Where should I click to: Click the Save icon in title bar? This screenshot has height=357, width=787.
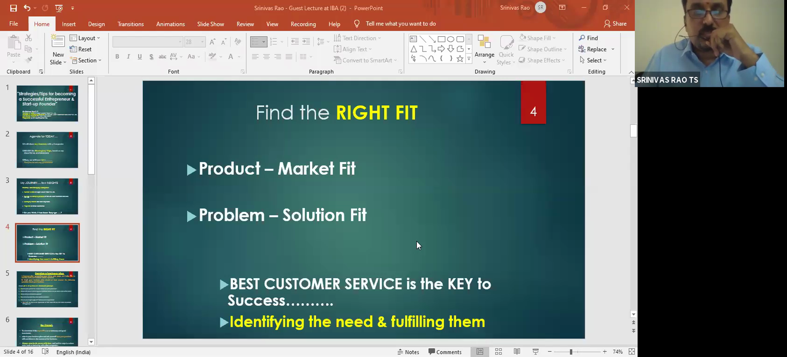pos(13,8)
